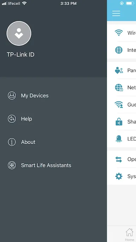Screen dimensions: 136x242
Task: Tap the Smart Life Assistants icon
Action: tap(12, 165)
